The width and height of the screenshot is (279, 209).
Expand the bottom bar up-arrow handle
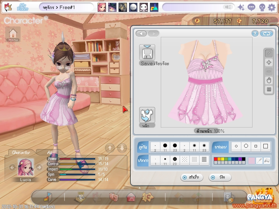(140, 188)
